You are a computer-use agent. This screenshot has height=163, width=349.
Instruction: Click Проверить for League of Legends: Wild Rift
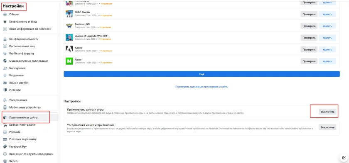tap(309, 37)
